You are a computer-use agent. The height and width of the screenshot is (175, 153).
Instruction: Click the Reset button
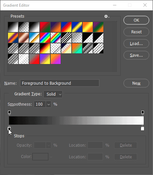tap(136, 32)
